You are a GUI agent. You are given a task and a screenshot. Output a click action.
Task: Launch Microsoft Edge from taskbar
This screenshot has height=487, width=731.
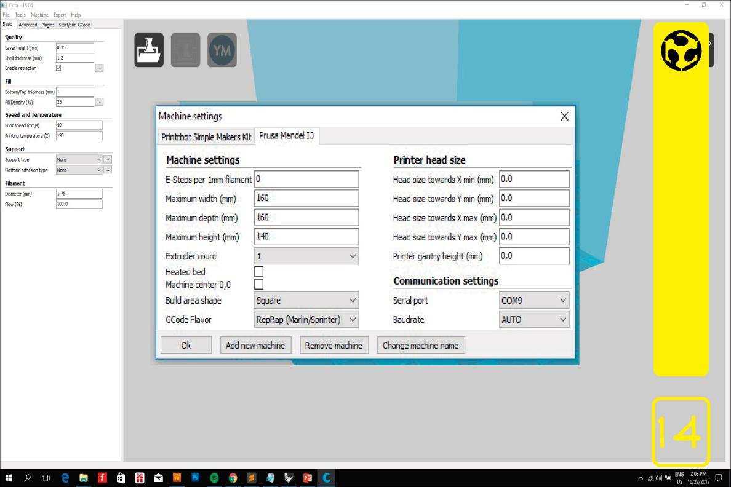65,478
